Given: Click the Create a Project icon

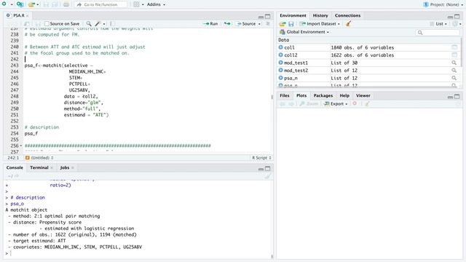Looking at the screenshot, I should [x=20, y=4].
